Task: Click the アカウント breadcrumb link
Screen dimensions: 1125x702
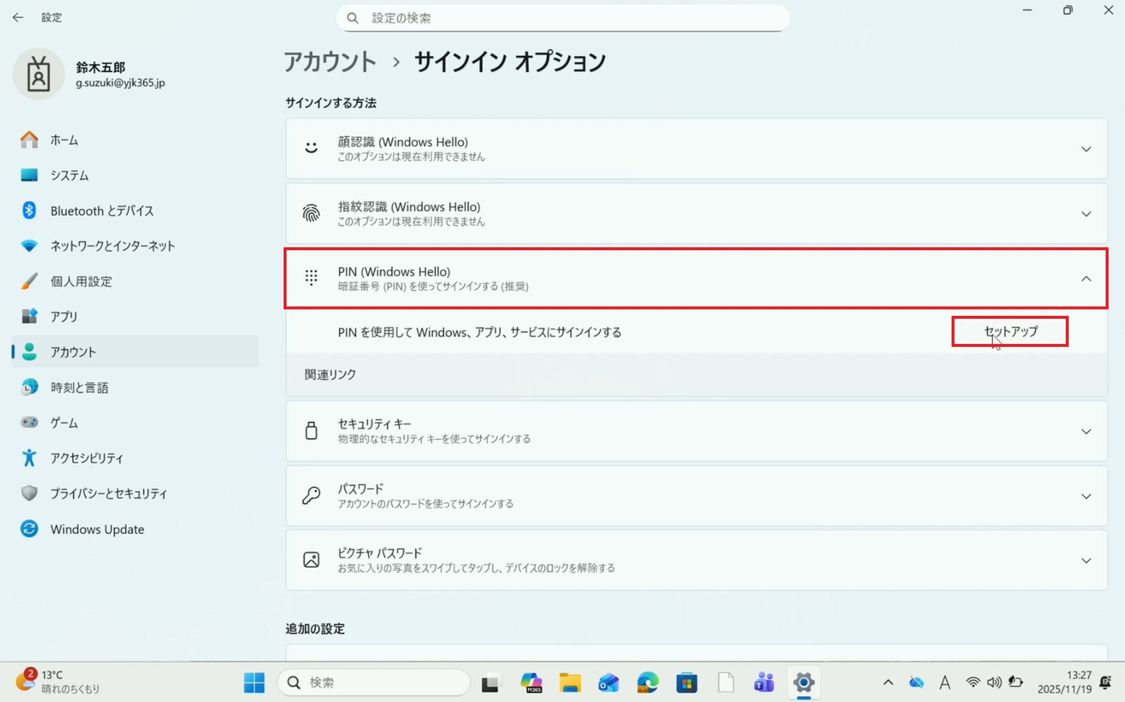Action: point(330,62)
